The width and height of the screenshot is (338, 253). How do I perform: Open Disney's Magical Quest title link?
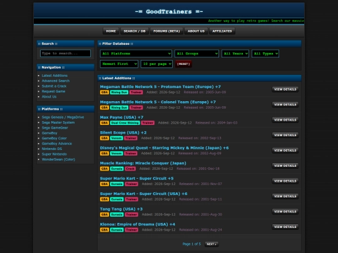[x=164, y=148]
